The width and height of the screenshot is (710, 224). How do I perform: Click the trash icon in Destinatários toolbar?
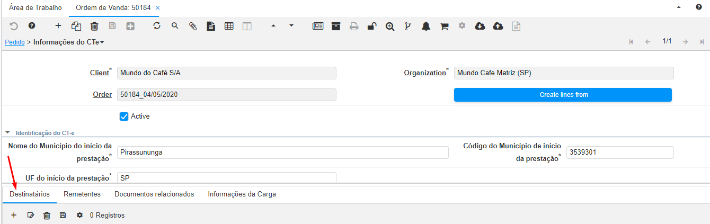pyautogui.click(x=47, y=215)
